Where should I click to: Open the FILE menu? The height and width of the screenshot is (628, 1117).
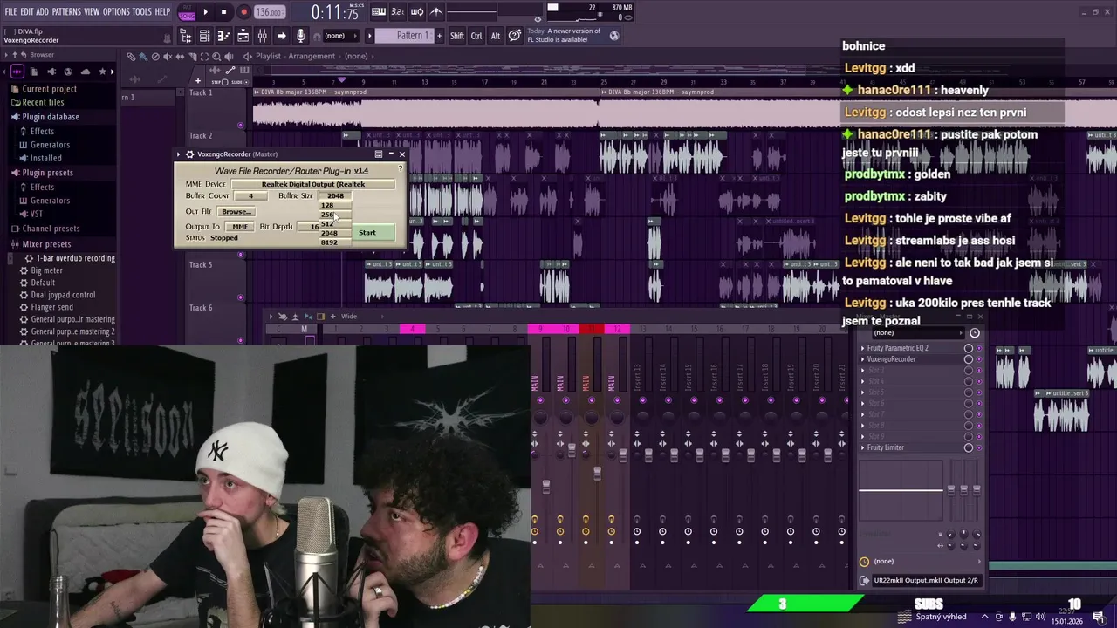click(10, 11)
